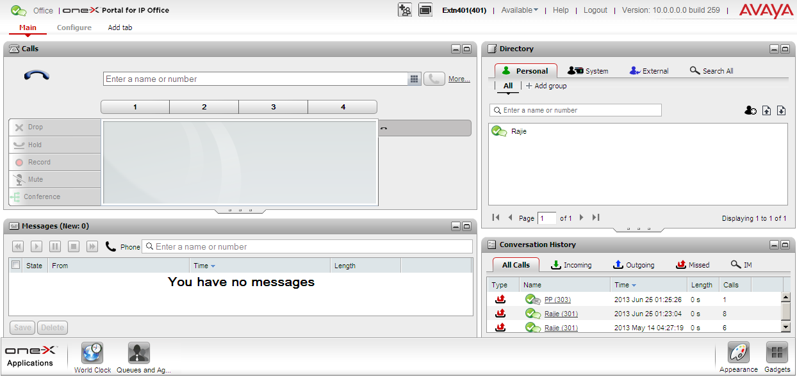The width and height of the screenshot is (797, 377).
Task: Stop voicemail playback
Action: pyautogui.click(x=74, y=246)
